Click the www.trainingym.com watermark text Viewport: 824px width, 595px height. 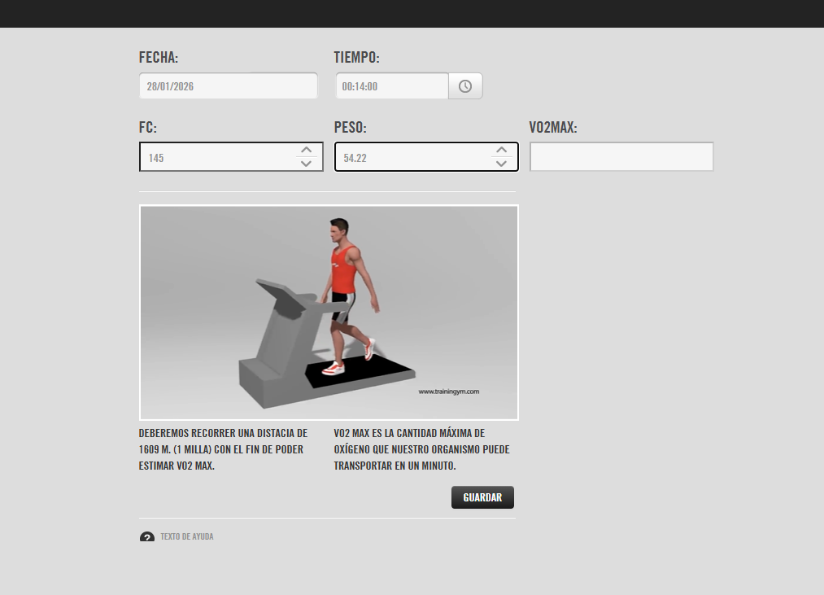click(449, 392)
